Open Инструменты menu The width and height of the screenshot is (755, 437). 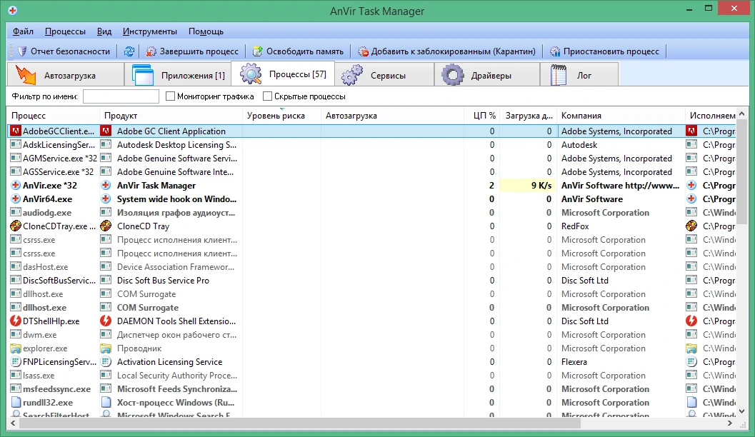(x=150, y=31)
